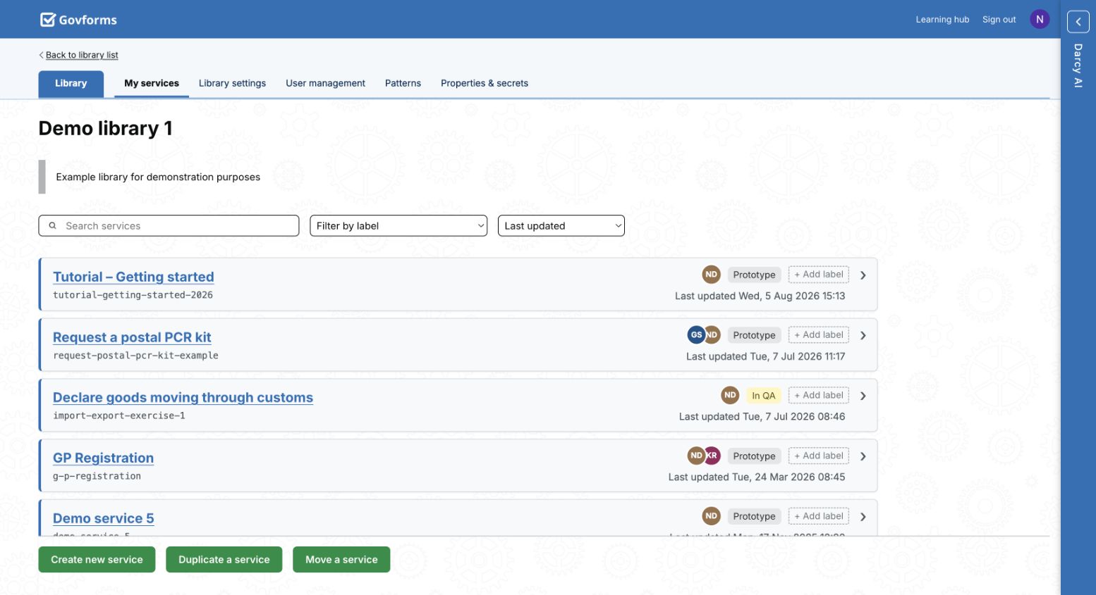Click ND avatar on GP Registration row
The image size is (1096, 595).
[x=695, y=456]
